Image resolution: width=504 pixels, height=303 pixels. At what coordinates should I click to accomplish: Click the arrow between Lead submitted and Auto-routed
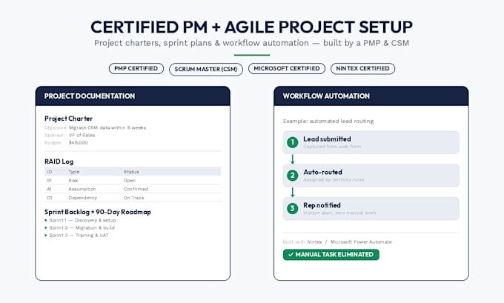(293, 159)
